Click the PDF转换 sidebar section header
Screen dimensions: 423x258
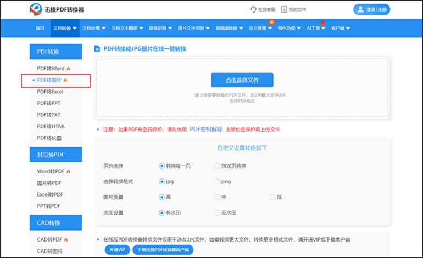(56, 52)
